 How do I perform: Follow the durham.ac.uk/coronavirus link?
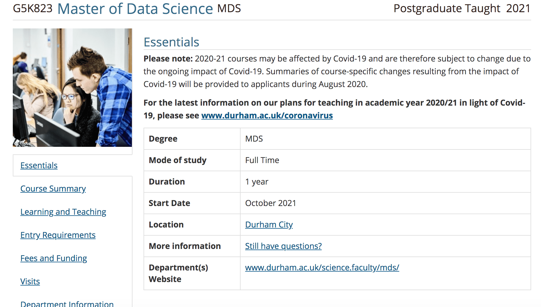point(267,115)
